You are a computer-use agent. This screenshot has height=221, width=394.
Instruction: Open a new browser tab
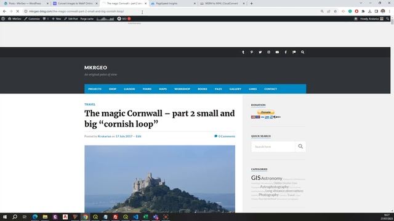click(251, 4)
